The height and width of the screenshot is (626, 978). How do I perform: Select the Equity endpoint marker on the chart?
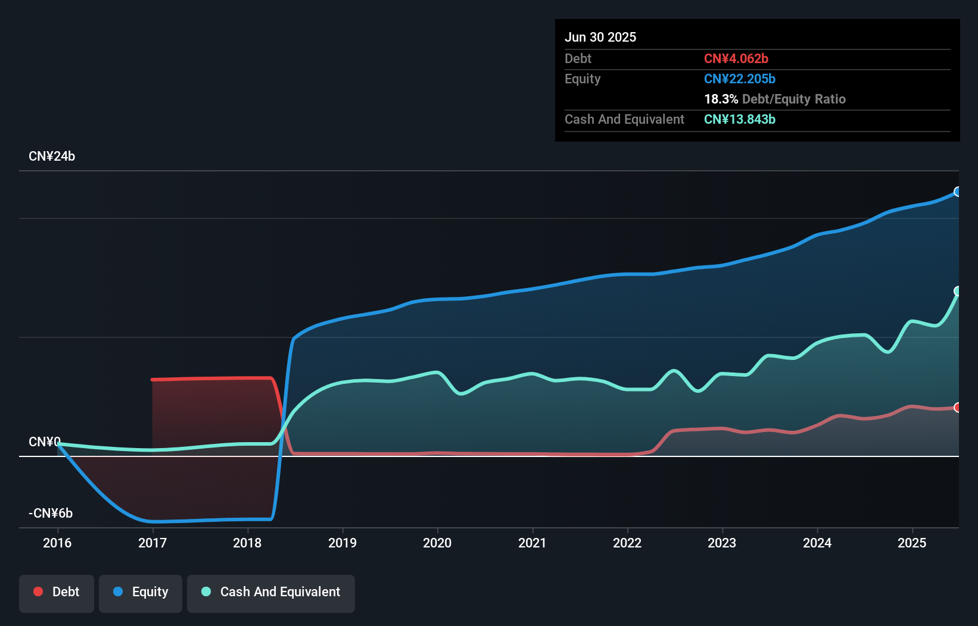pyautogui.click(x=957, y=192)
